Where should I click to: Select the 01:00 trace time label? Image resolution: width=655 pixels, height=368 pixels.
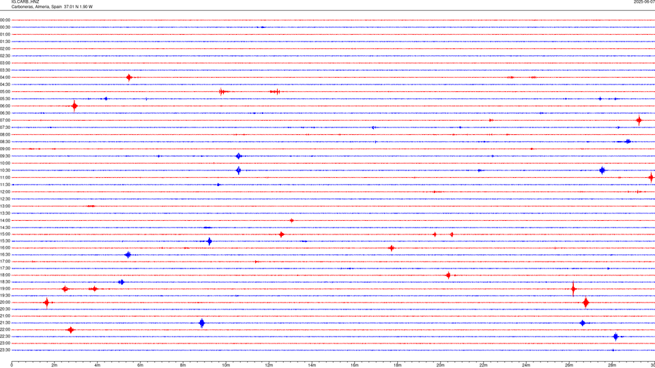5,34
